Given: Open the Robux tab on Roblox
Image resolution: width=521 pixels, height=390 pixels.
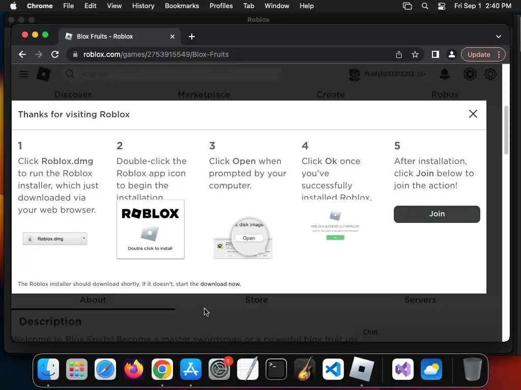Looking at the screenshot, I should point(445,94).
